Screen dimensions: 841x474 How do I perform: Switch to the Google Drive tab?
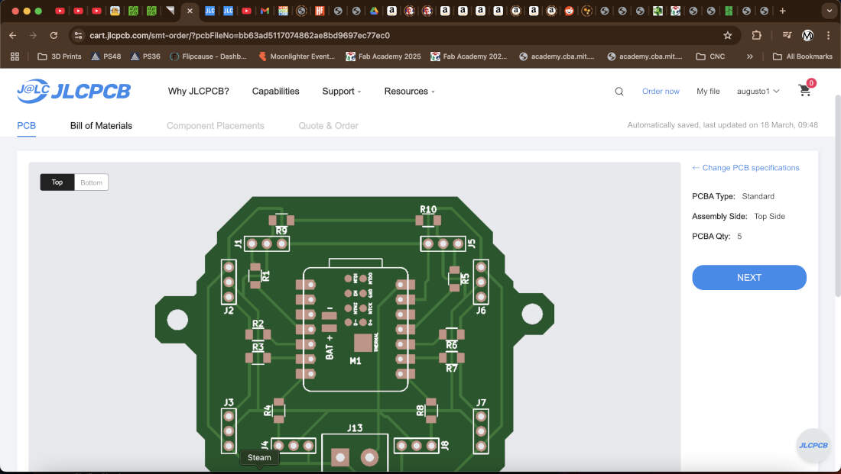coord(374,11)
